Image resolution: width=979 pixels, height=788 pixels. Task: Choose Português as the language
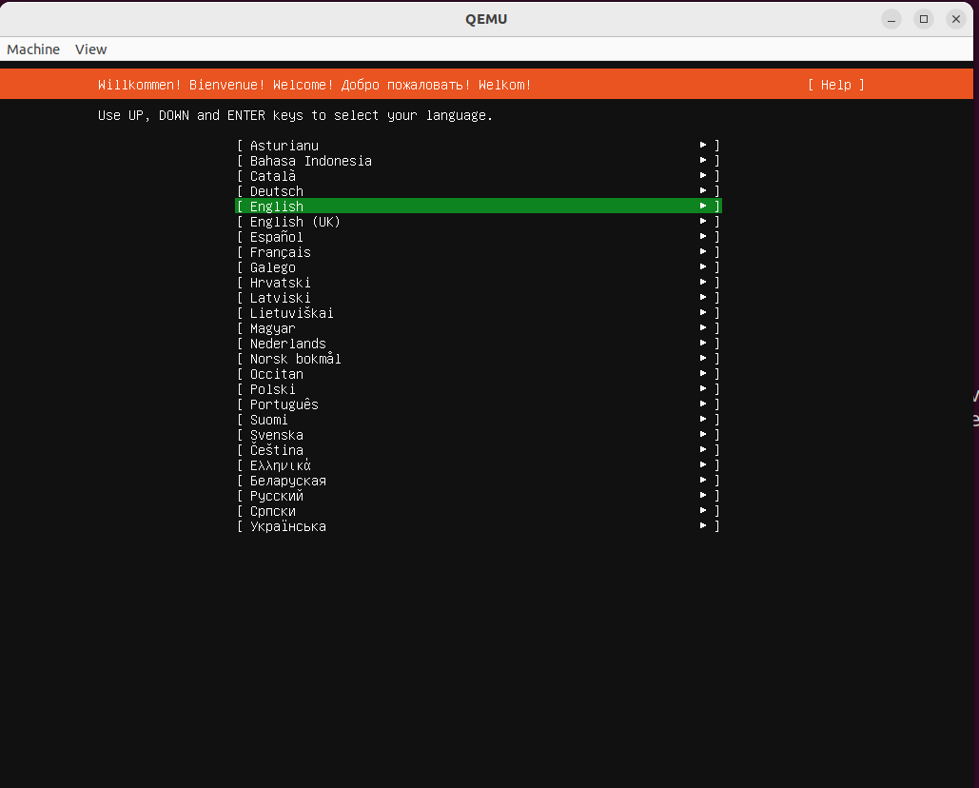(x=284, y=404)
